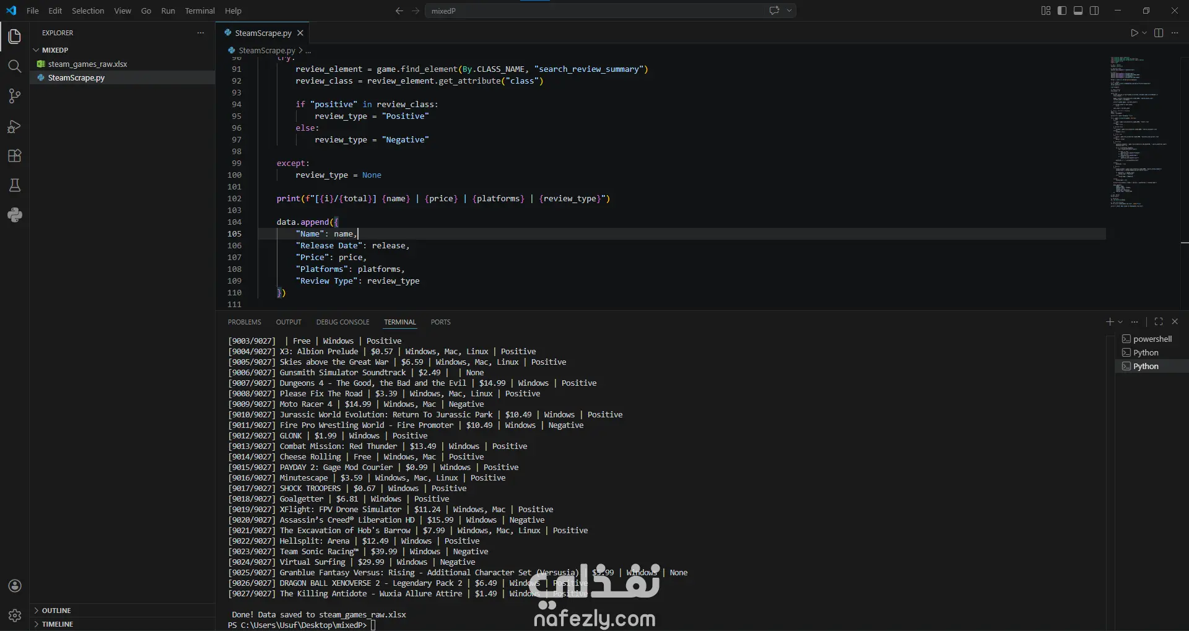Select the first Python terminal instance
This screenshot has height=631, width=1189.
tap(1152, 352)
